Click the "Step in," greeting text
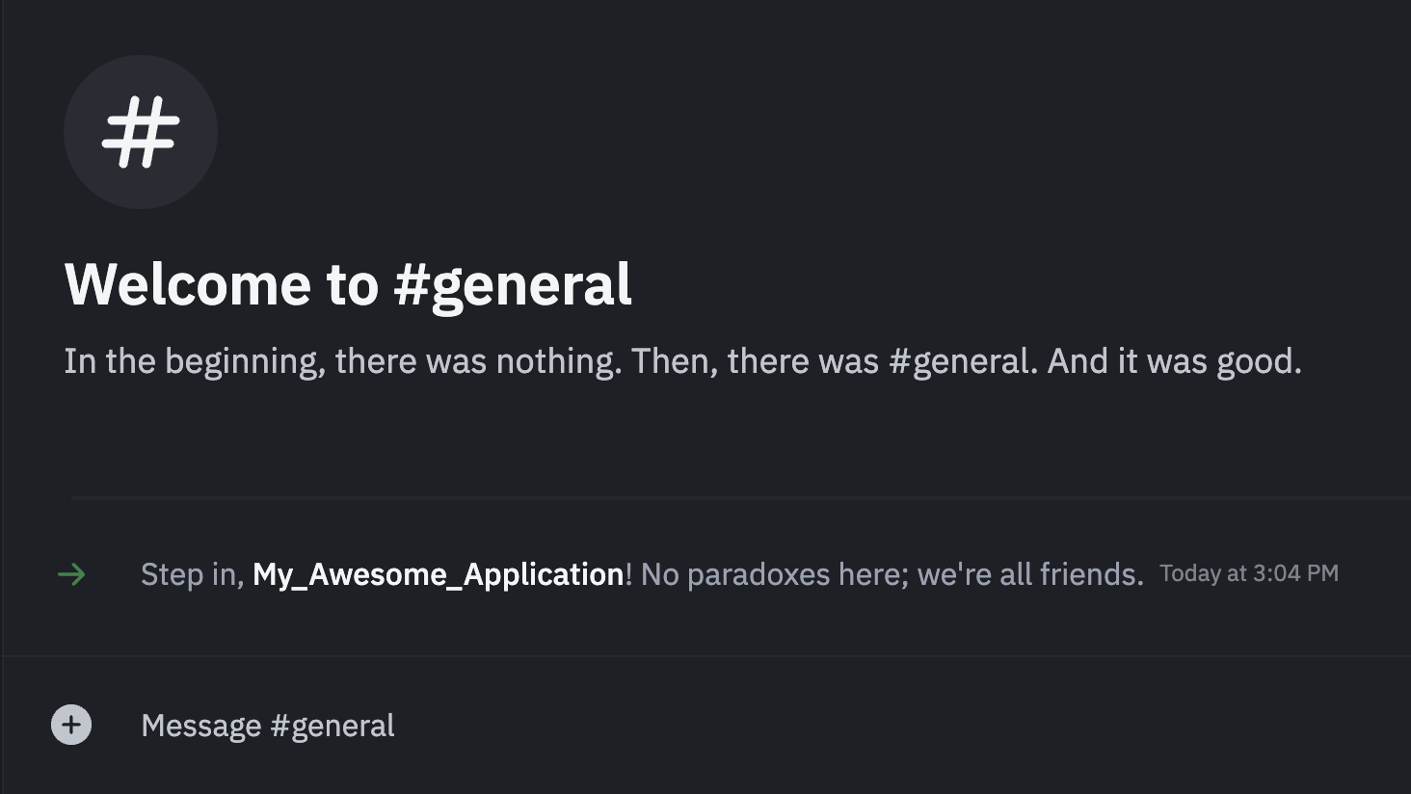This screenshot has width=1411, height=794. point(191,574)
